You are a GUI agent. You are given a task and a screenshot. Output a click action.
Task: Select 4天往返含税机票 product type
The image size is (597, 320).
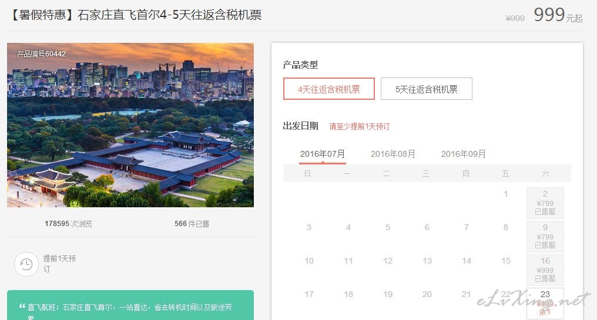click(x=329, y=89)
